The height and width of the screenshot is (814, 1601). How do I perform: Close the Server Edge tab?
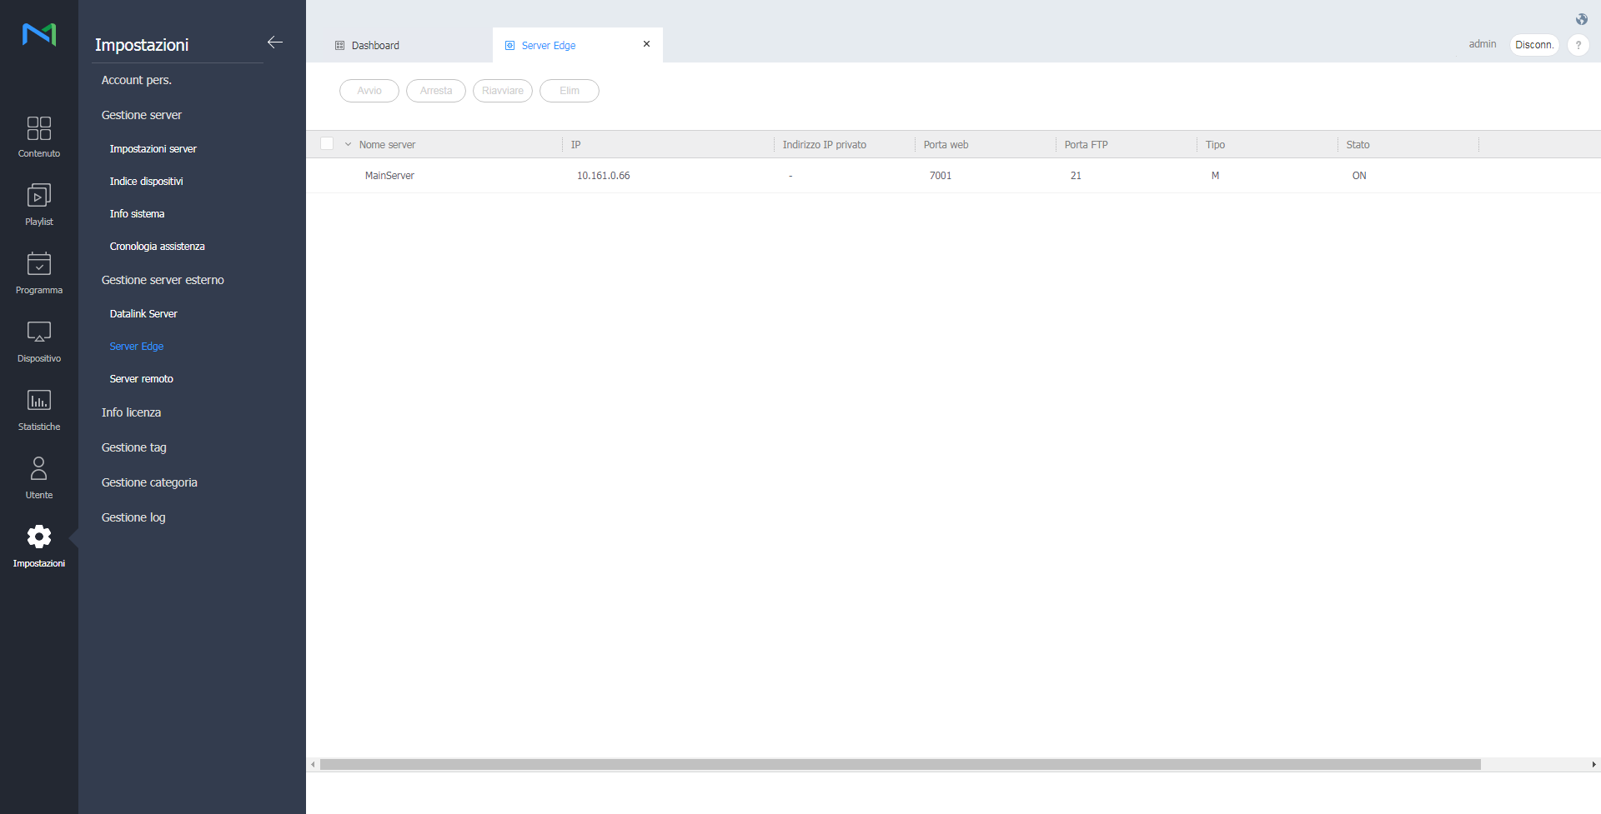point(646,44)
